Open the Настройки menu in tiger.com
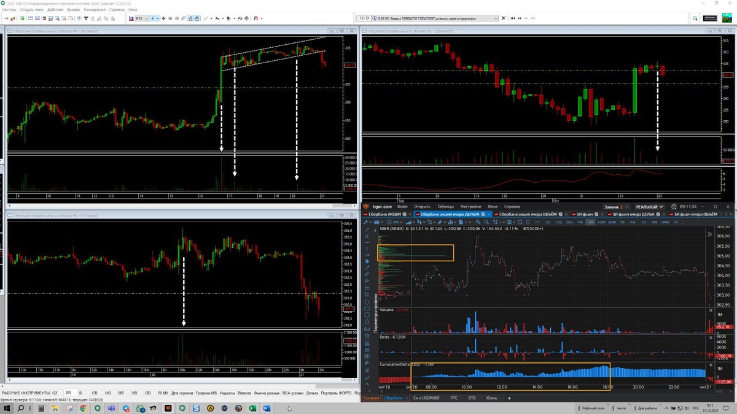 470,207
